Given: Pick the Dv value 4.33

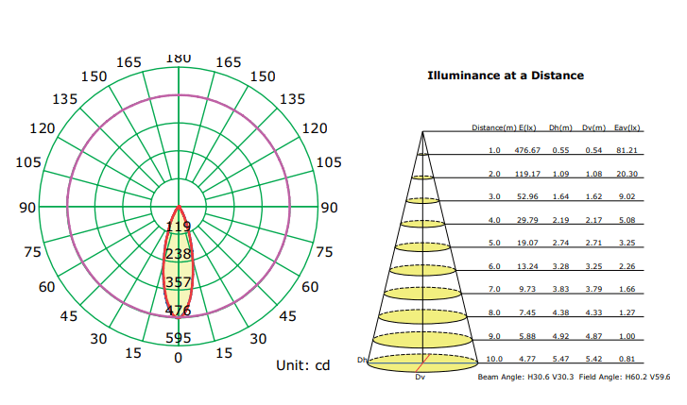Looking at the screenshot, I should pos(593,312).
